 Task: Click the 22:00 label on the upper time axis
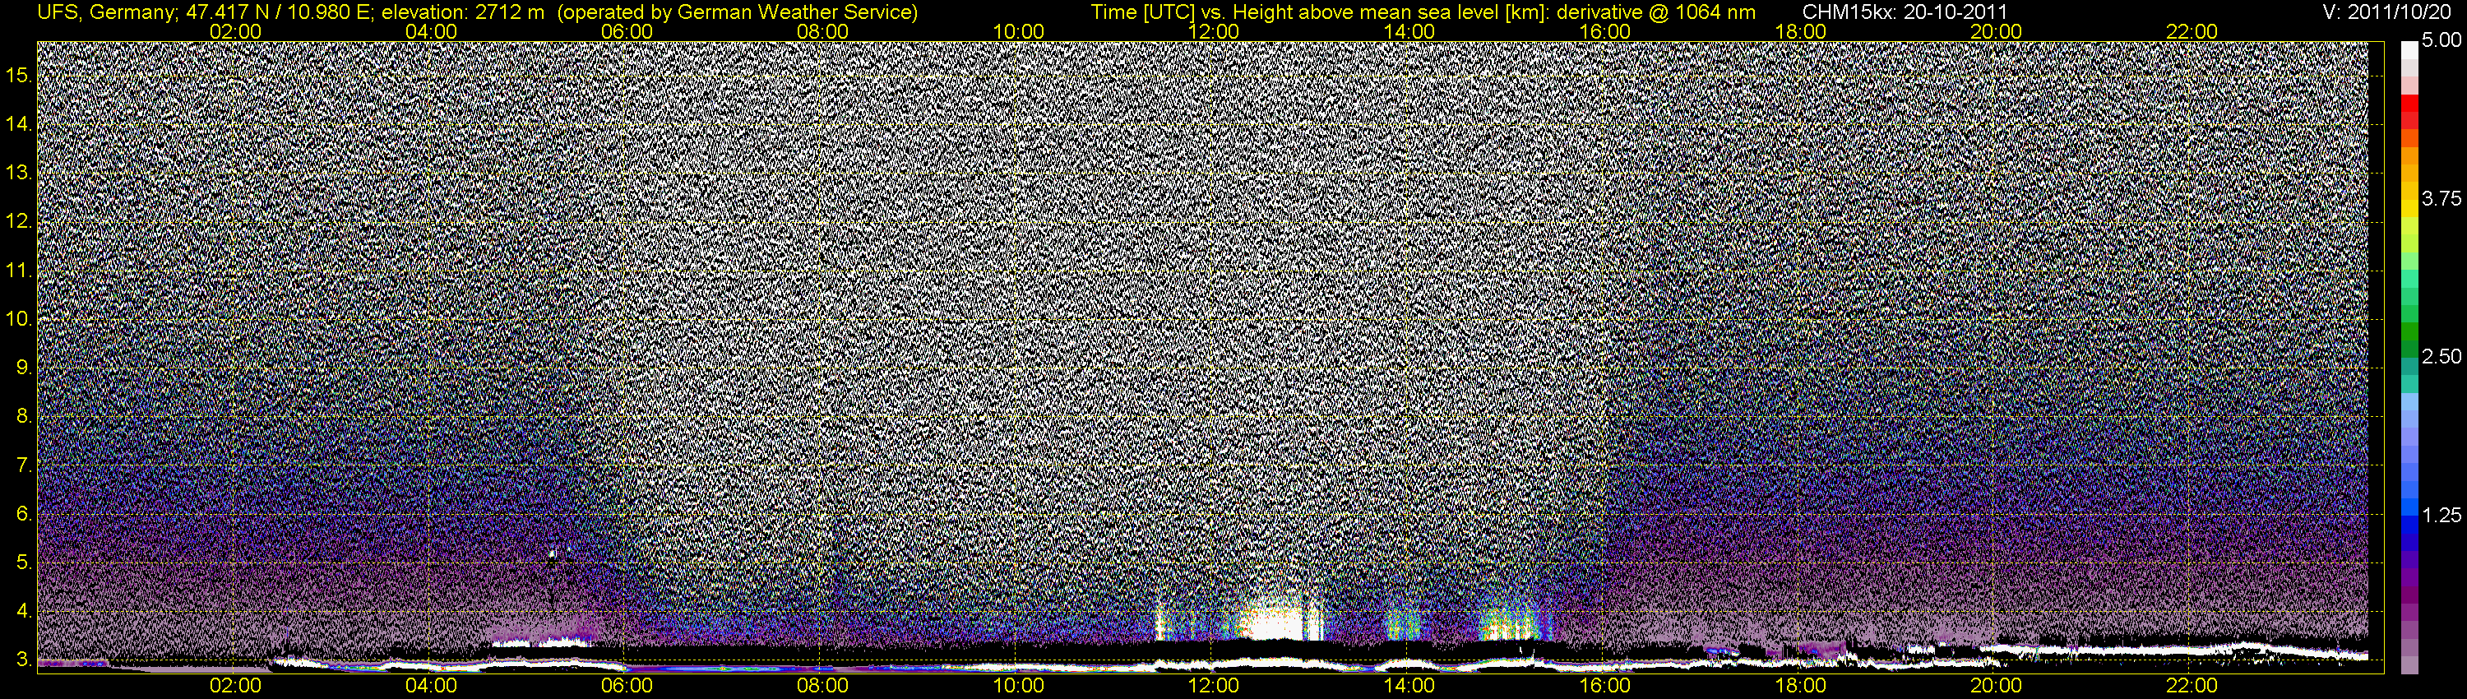point(2192,31)
